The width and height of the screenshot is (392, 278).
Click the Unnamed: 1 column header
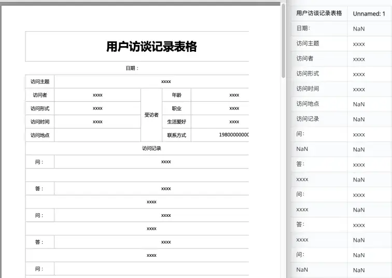369,13
